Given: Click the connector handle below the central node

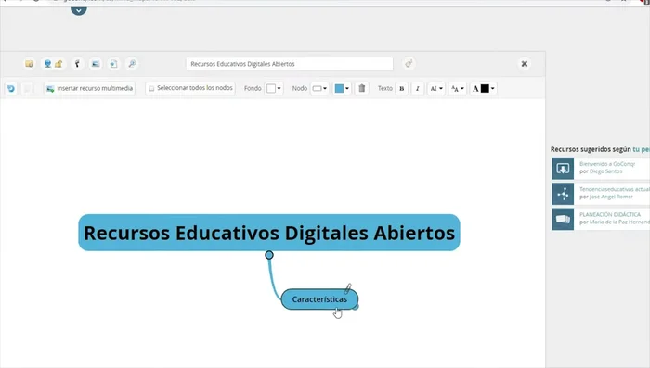Looking at the screenshot, I should click(x=269, y=255).
